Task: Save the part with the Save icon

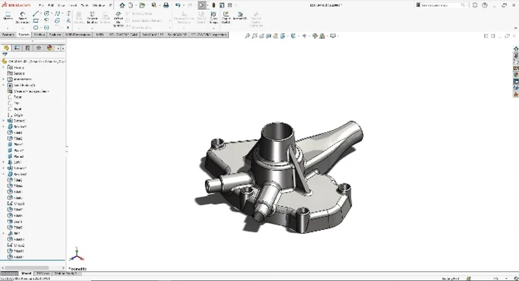Action: click(154, 5)
